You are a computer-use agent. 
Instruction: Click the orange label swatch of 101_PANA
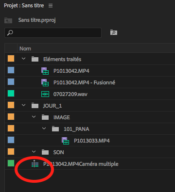(11, 128)
